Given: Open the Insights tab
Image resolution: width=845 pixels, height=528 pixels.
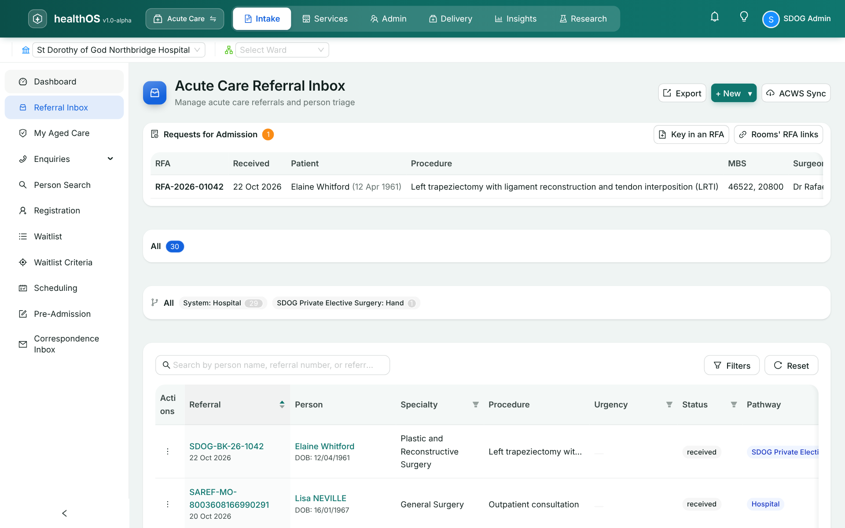Looking at the screenshot, I should [515, 19].
